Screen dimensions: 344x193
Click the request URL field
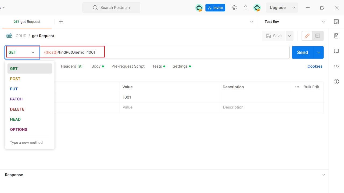coord(164,52)
